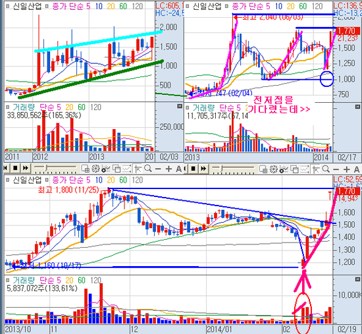Toggle 종가 단순 legend square in top-right chart

point(226,6)
